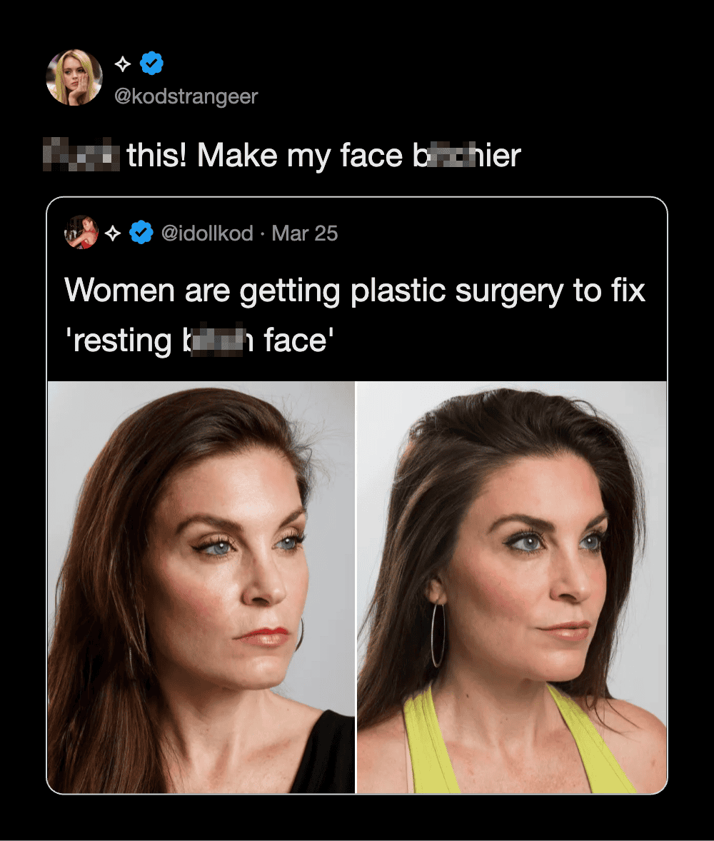Click the word 'face'' ending the quoted headline

295,341
